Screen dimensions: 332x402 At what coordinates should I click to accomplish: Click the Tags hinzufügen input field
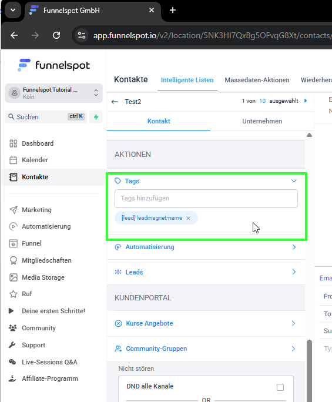[206, 198]
